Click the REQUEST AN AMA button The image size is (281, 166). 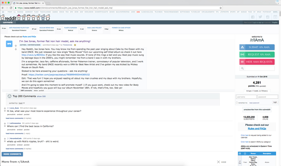coord(257,54)
